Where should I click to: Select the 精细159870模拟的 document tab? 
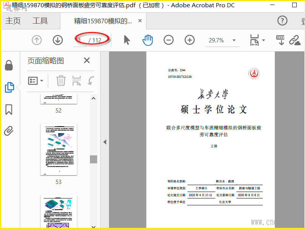103,21
